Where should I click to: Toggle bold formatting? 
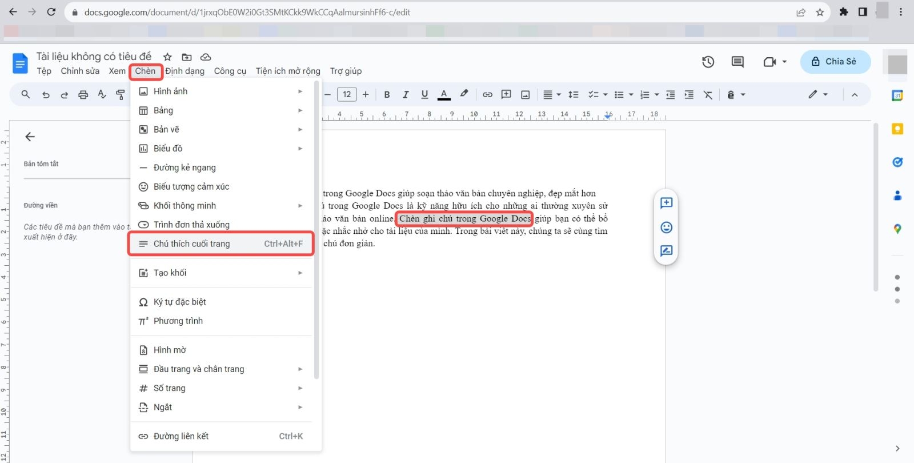tap(387, 95)
